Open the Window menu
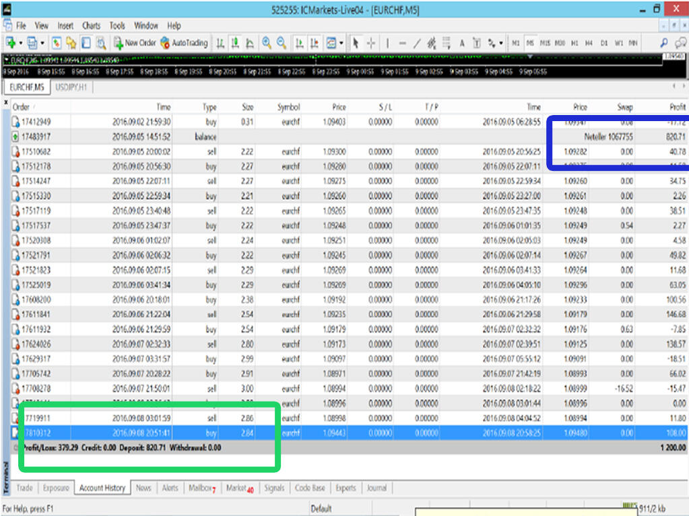This screenshot has width=689, height=516. coord(146,26)
